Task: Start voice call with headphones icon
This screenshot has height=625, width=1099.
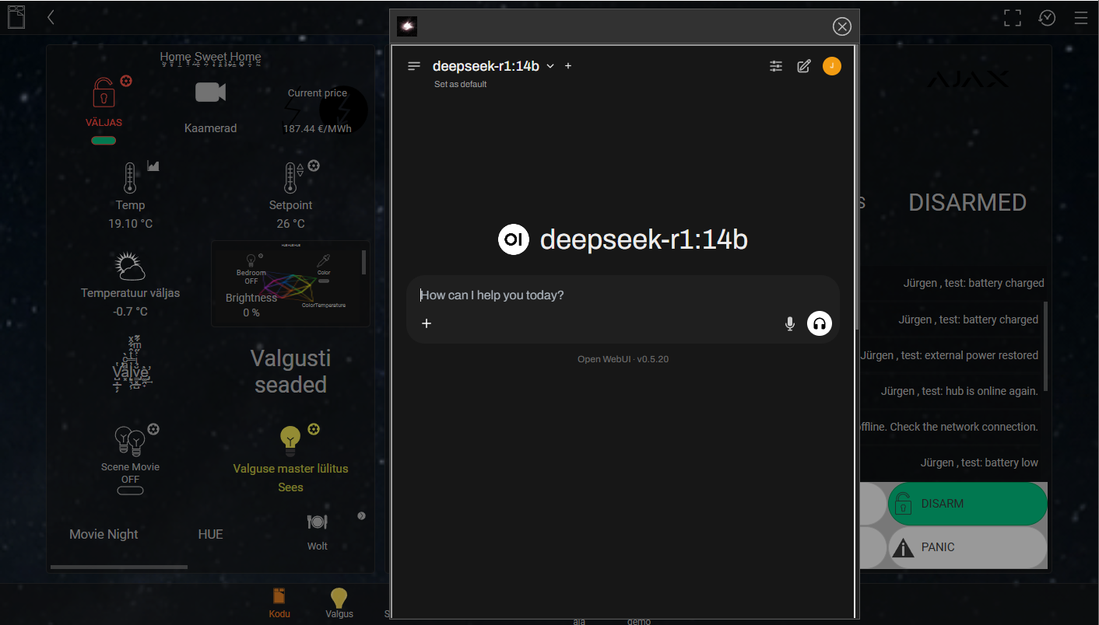Action: tap(819, 323)
